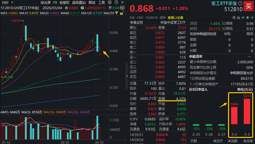Toggle 前复权 price adjustment
255x144 pixels.
click(x=64, y=3)
